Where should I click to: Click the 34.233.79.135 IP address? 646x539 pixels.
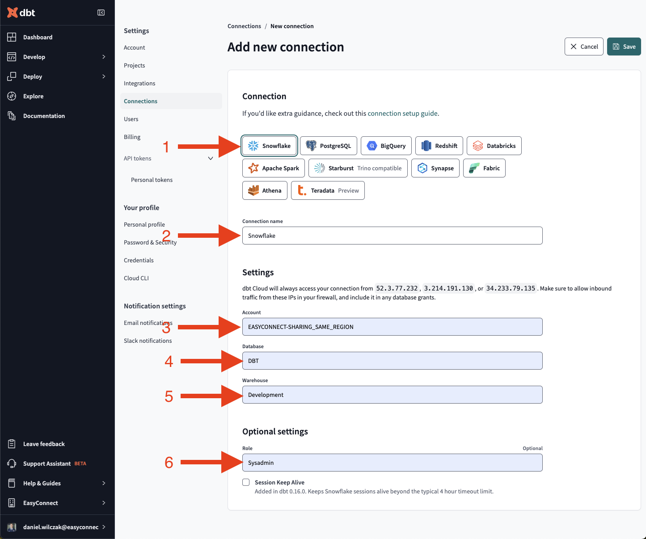(511, 288)
